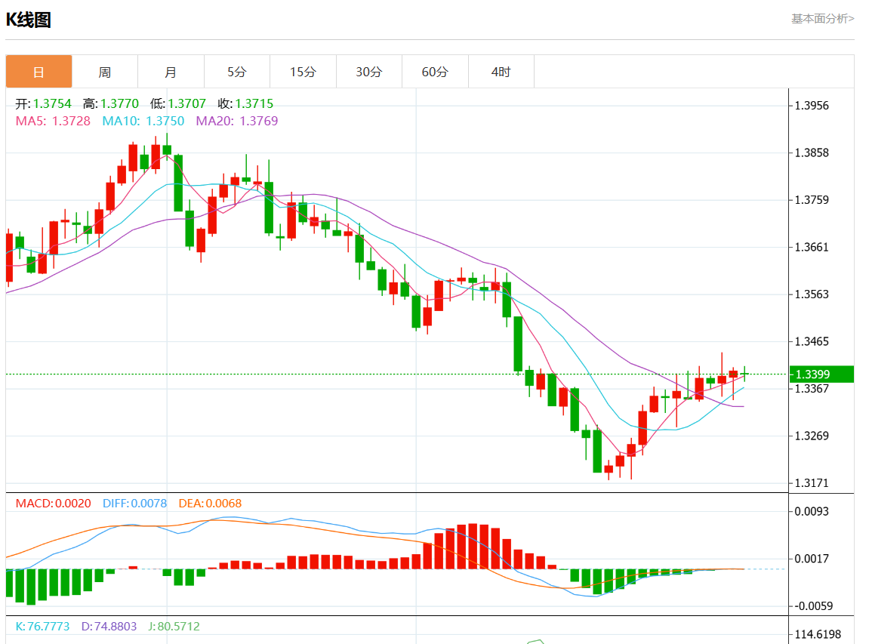
Task: Click the DIFF:0.0078 indicator label
Action: click(134, 504)
